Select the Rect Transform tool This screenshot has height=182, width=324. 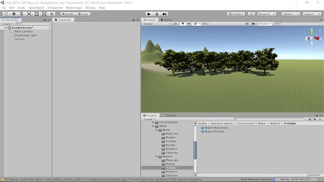(x=36, y=14)
